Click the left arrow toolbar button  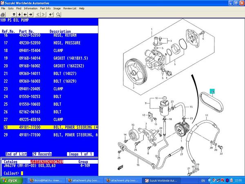[25, 15]
